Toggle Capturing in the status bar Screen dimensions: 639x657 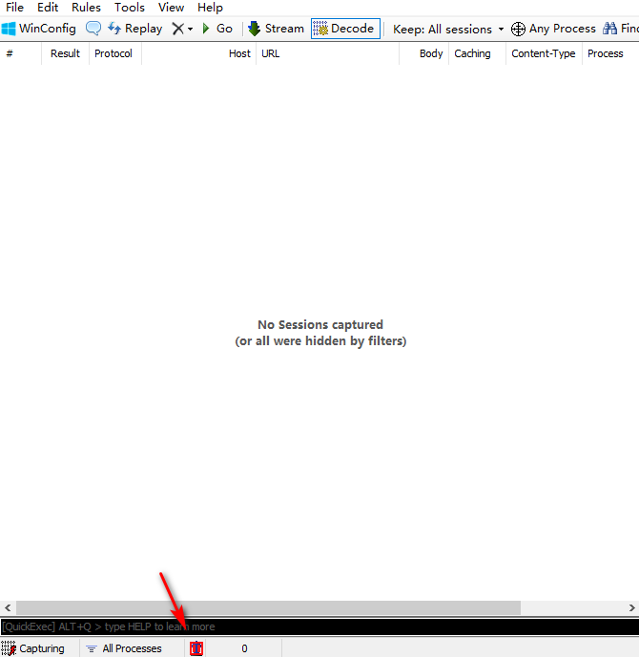33,648
